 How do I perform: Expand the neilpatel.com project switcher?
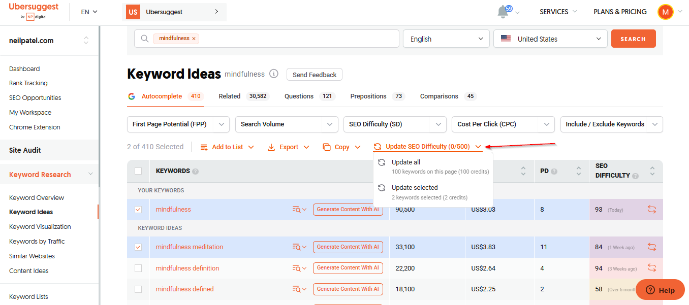[86, 41]
